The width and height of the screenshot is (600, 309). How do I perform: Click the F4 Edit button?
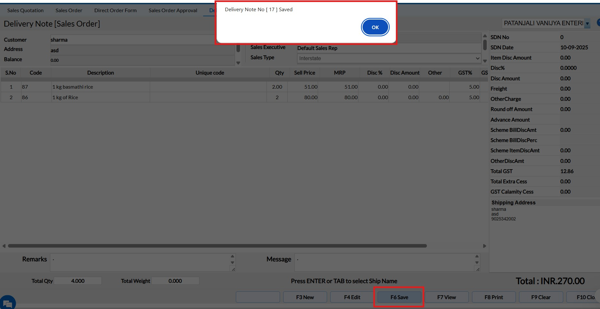tap(352, 297)
